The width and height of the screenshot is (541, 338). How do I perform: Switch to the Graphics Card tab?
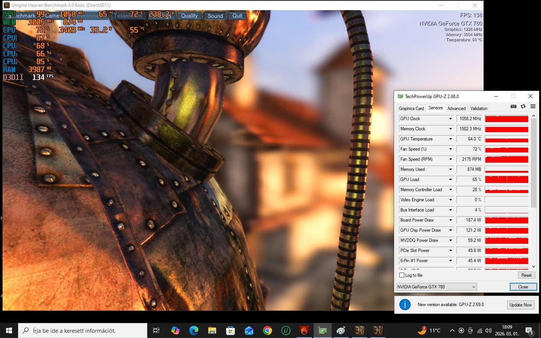click(x=411, y=109)
